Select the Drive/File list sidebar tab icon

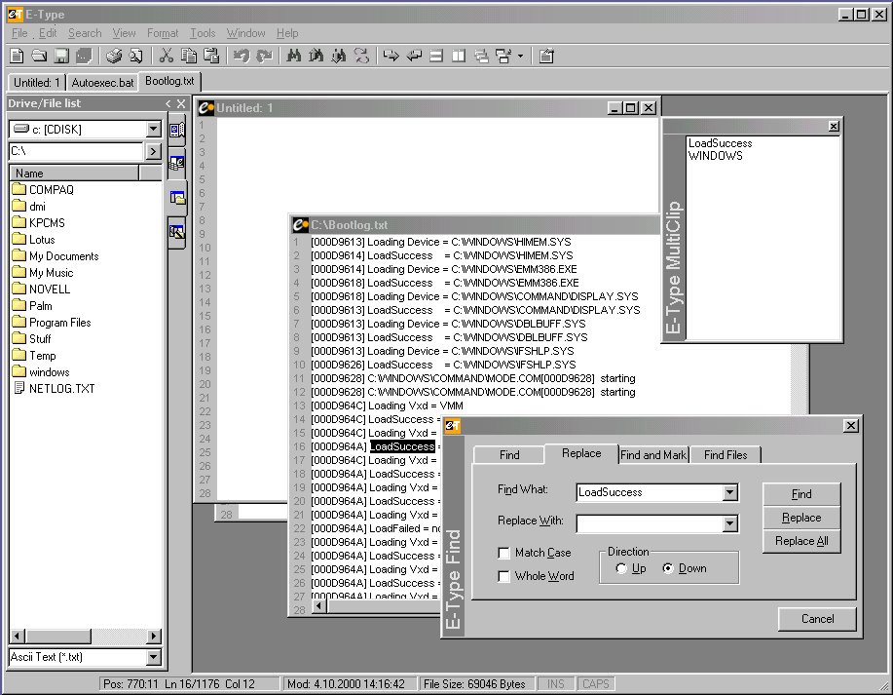tap(177, 197)
